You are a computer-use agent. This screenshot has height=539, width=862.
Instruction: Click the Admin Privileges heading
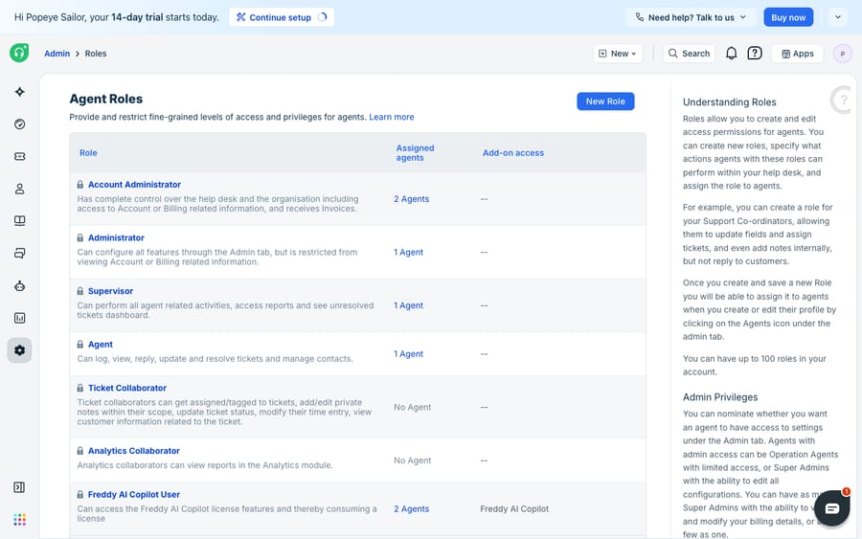720,397
